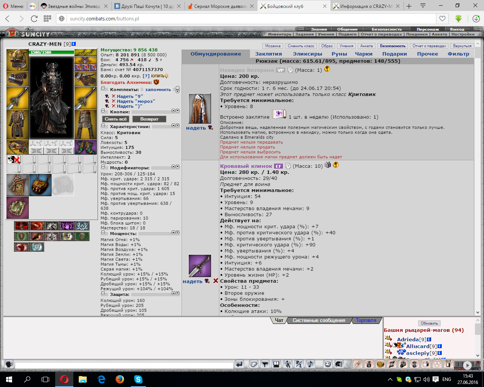Click надеть under Накидка Ветерана
484x387 pixels.
[196, 128]
